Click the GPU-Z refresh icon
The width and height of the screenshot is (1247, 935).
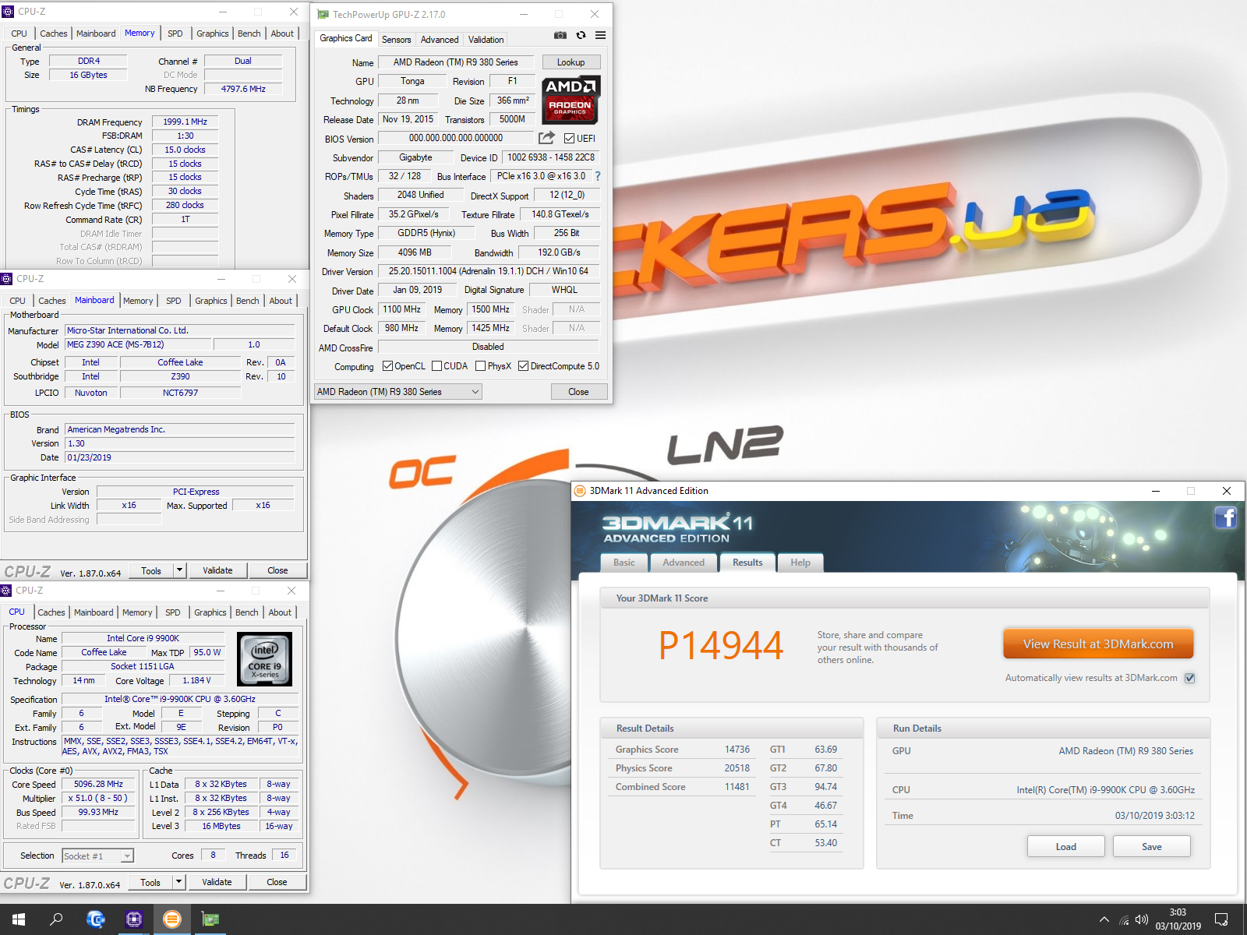[581, 35]
